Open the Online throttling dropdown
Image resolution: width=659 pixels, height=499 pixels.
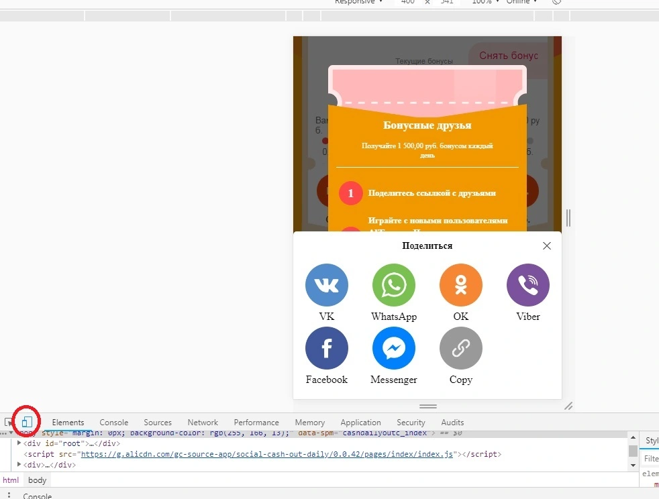(x=521, y=2)
